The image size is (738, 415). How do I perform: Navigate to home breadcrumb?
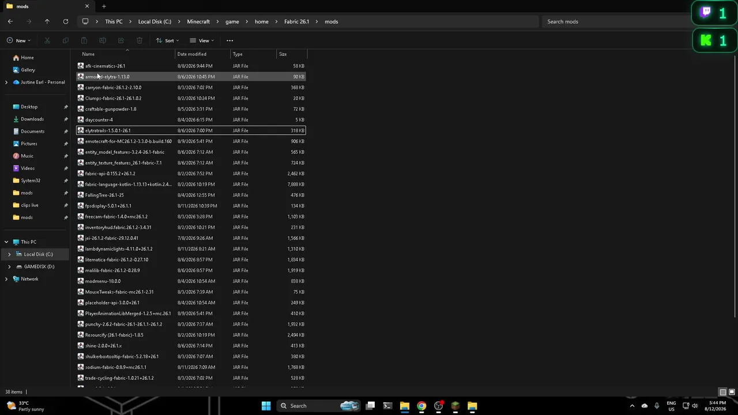(x=261, y=21)
